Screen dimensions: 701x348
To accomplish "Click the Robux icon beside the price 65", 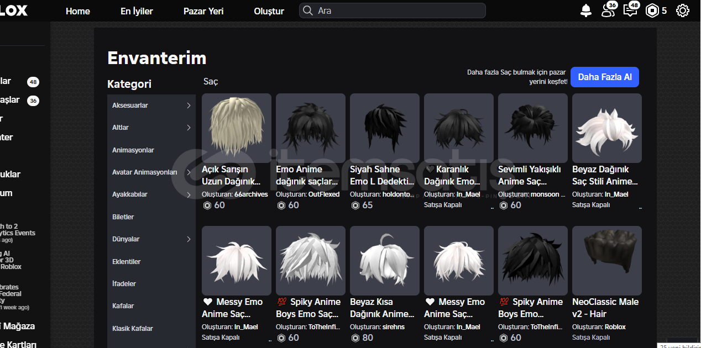I will click(x=355, y=205).
